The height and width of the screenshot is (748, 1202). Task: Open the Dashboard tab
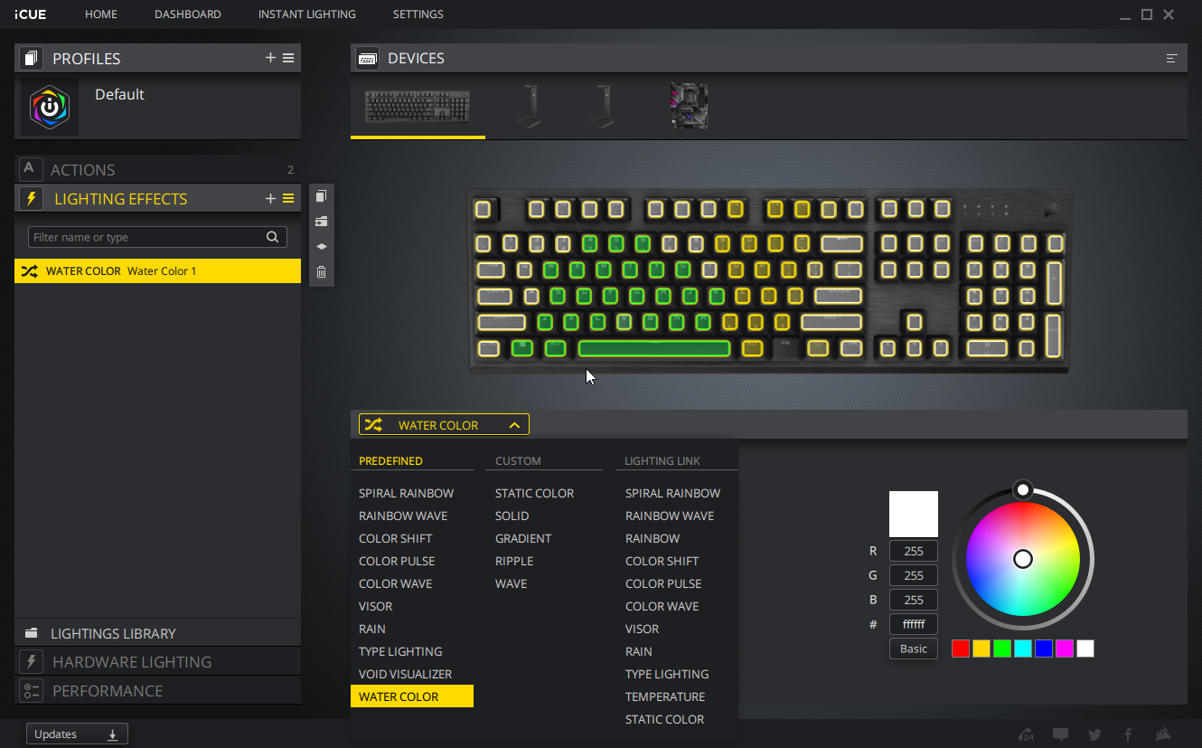[x=188, y=14]
